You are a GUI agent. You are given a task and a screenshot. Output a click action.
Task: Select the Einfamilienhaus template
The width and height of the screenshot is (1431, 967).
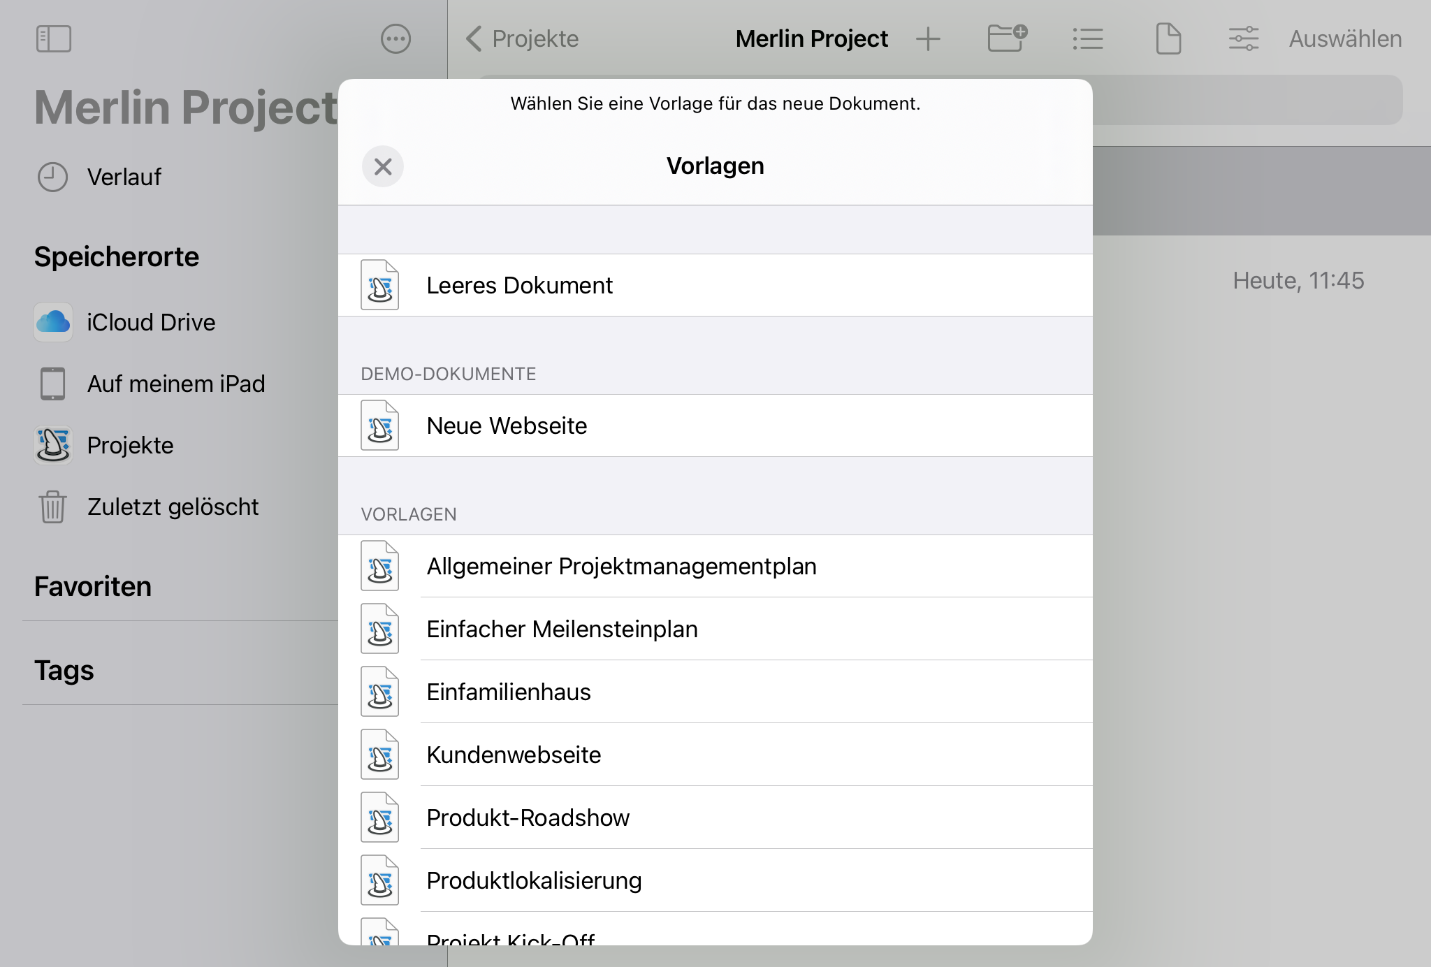715,692
